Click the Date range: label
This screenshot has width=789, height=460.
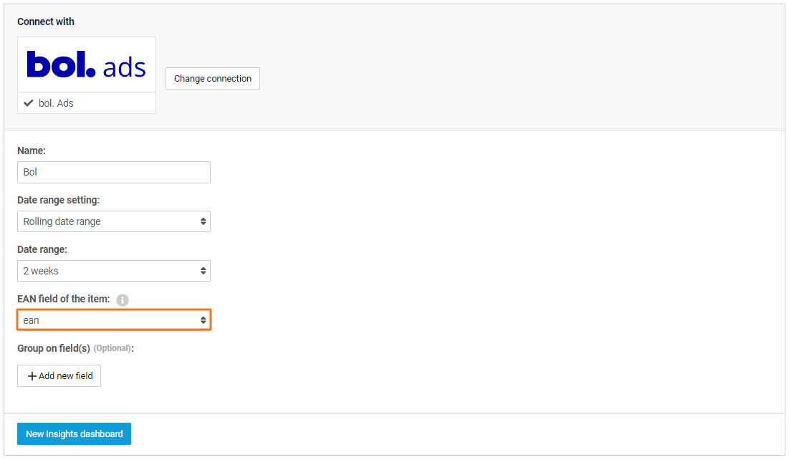point(42,249)
